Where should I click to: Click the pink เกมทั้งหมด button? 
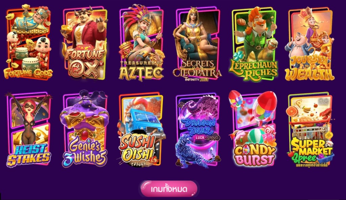pyautogui.click(x=169, y=189)
